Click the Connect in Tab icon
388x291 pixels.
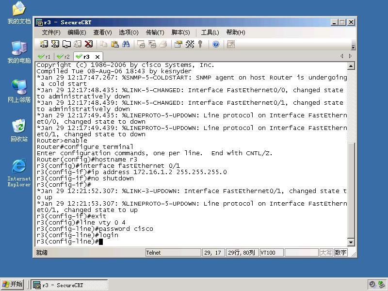tap(66, 44)
